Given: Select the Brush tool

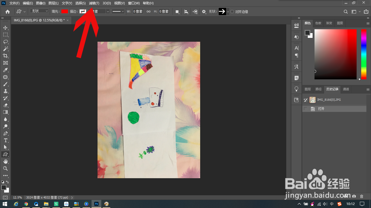Looking at the screenshot, I should (5, 84).
